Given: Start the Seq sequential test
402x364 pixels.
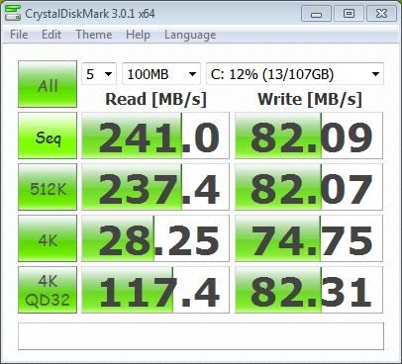Looking at the screenshot, I should click(x=48, y=136).
